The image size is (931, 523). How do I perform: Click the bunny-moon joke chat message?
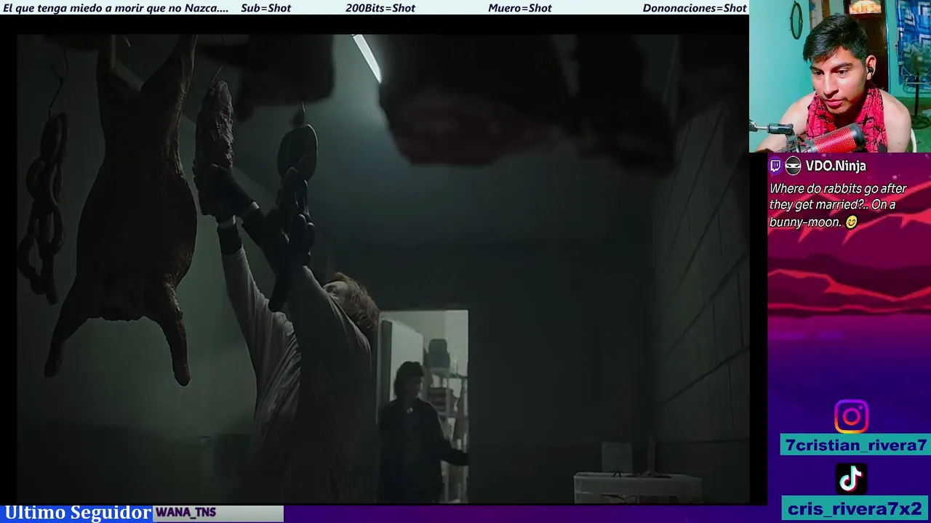(838, 206)
